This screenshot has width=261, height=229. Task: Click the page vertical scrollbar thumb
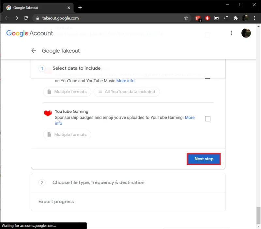(x=258, y=216)
